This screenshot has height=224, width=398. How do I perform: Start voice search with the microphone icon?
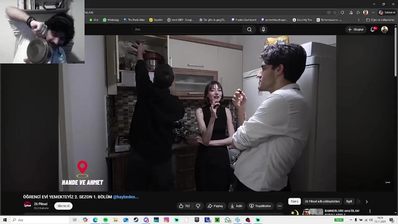tap(263, 29)
